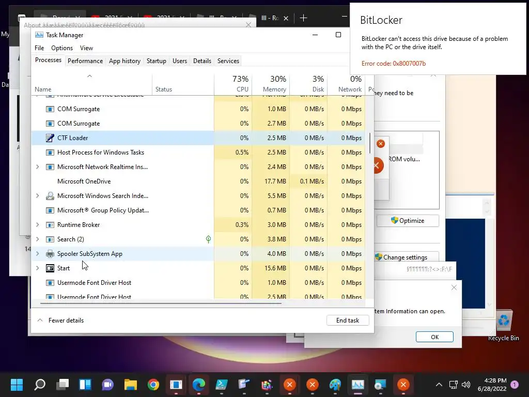Click the Microsoft Group Policy Update process icon

[x=50, y=210]
